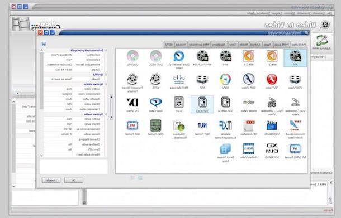Select the red FLV Video icon
This screenshot has width=341, height=218.
272,81
